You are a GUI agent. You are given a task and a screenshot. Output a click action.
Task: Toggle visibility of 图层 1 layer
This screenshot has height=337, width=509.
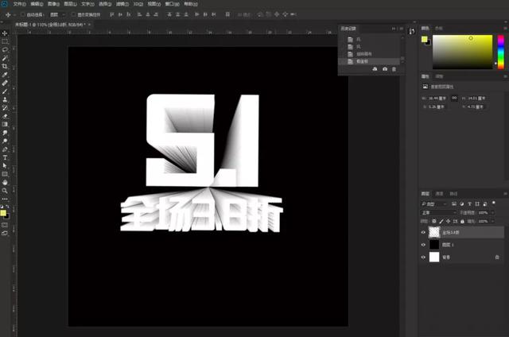click(423, 245)
